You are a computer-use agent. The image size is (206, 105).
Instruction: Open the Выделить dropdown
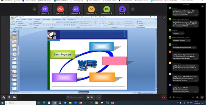coord(140,26)
